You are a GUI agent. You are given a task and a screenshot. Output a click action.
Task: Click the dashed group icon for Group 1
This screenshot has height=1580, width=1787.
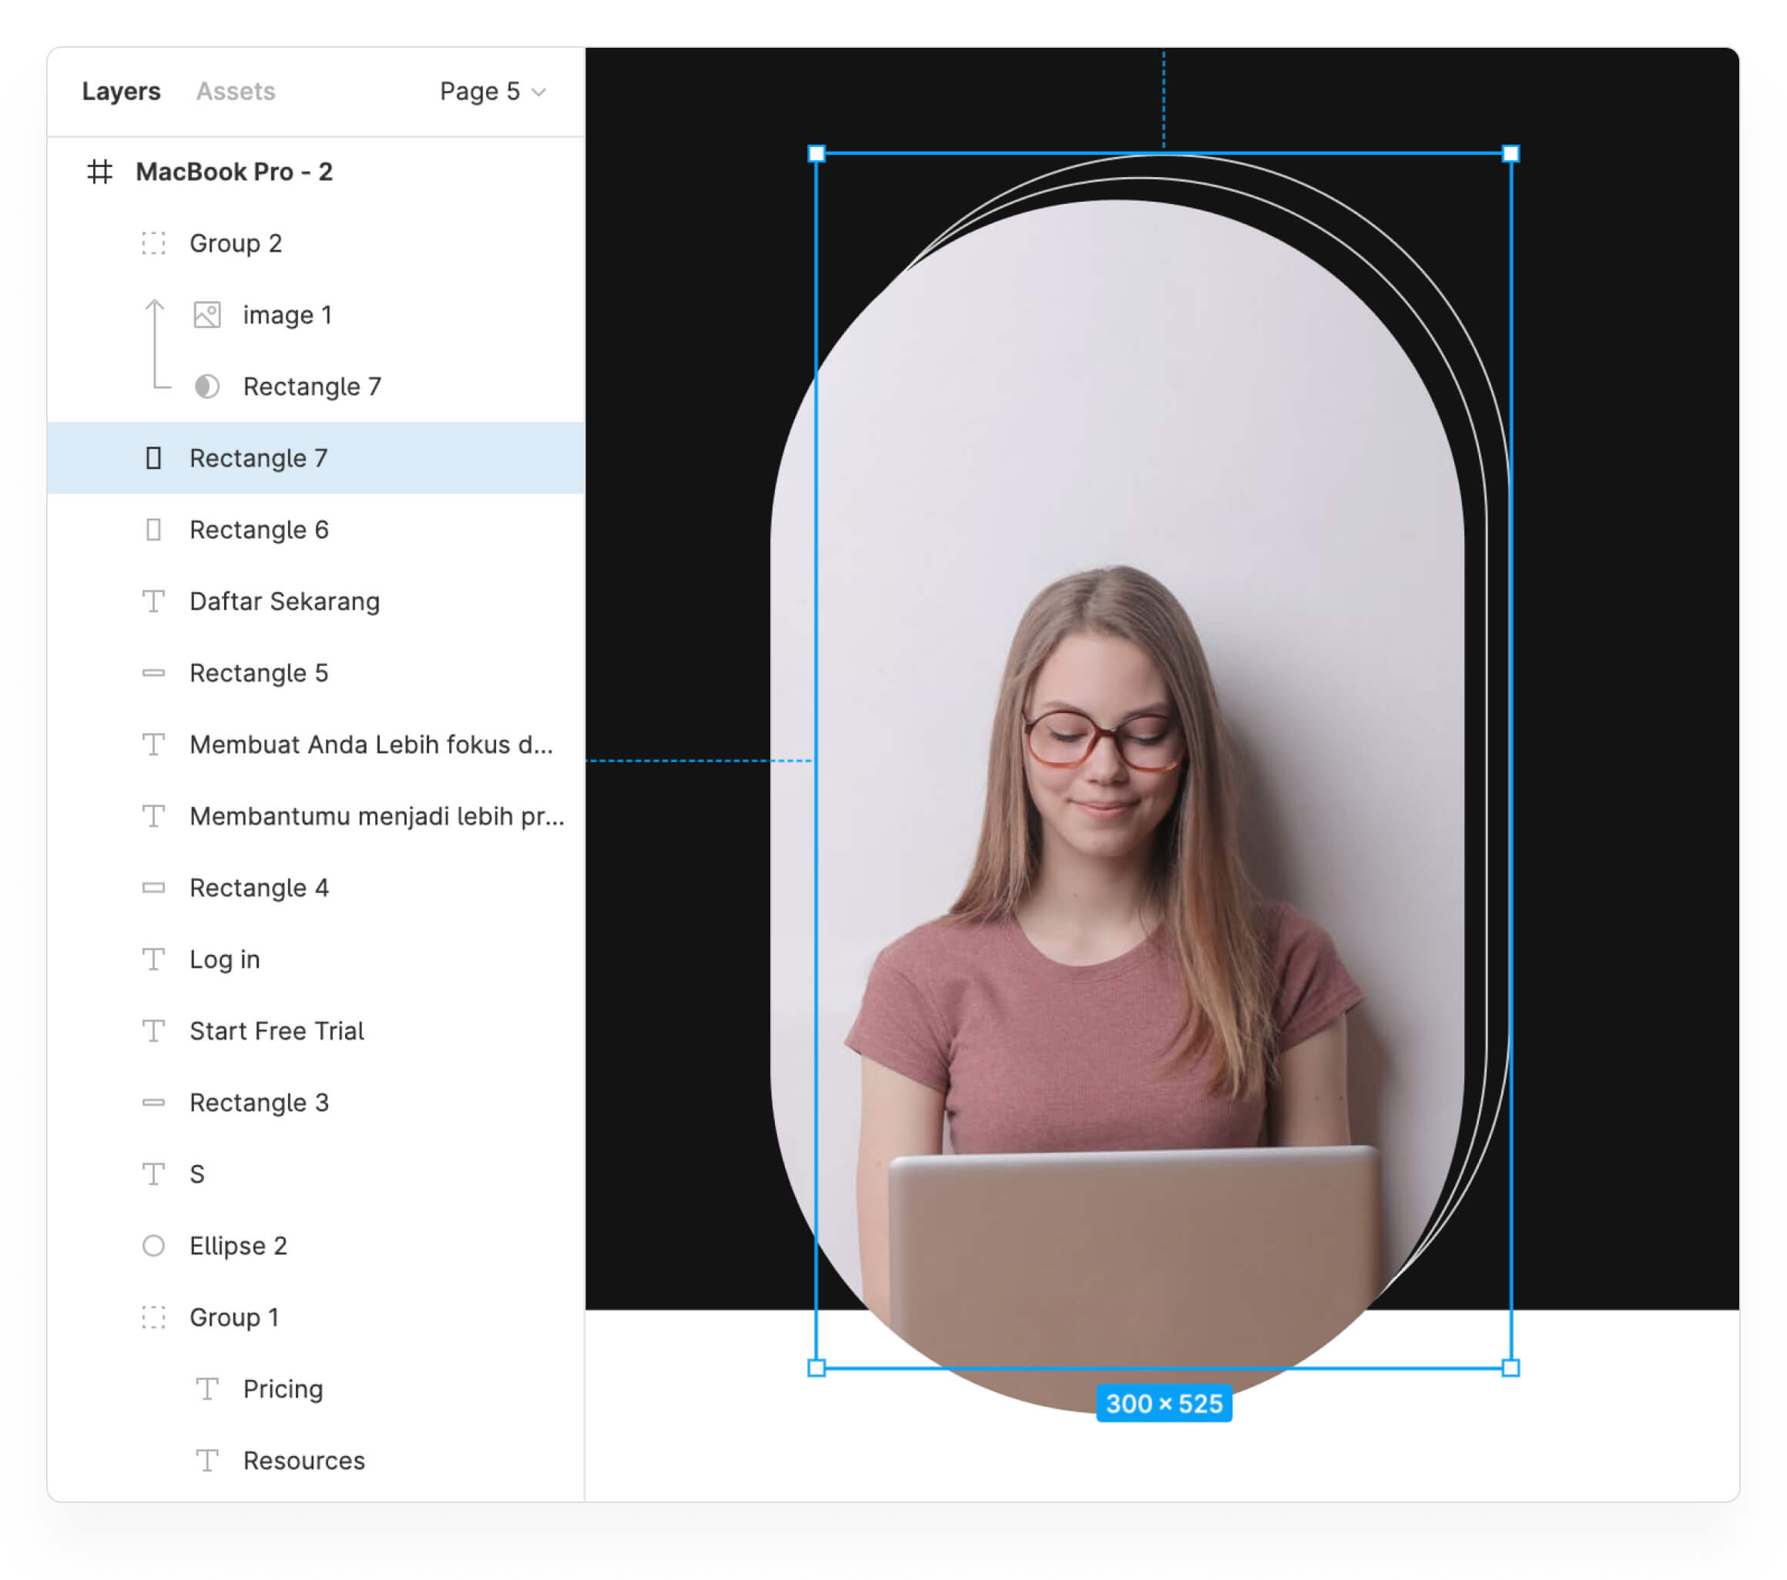pyautogui.click(x=154, y=1317)
